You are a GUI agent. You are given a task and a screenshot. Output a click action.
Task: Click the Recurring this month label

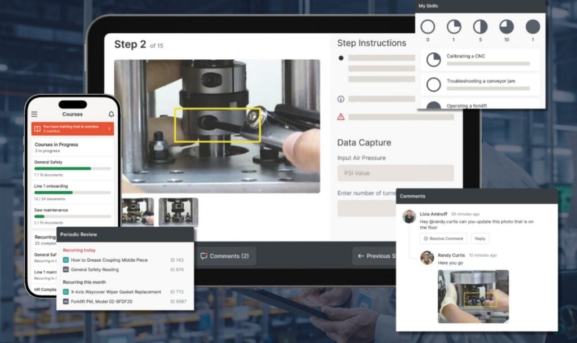(x=85, y=282)
